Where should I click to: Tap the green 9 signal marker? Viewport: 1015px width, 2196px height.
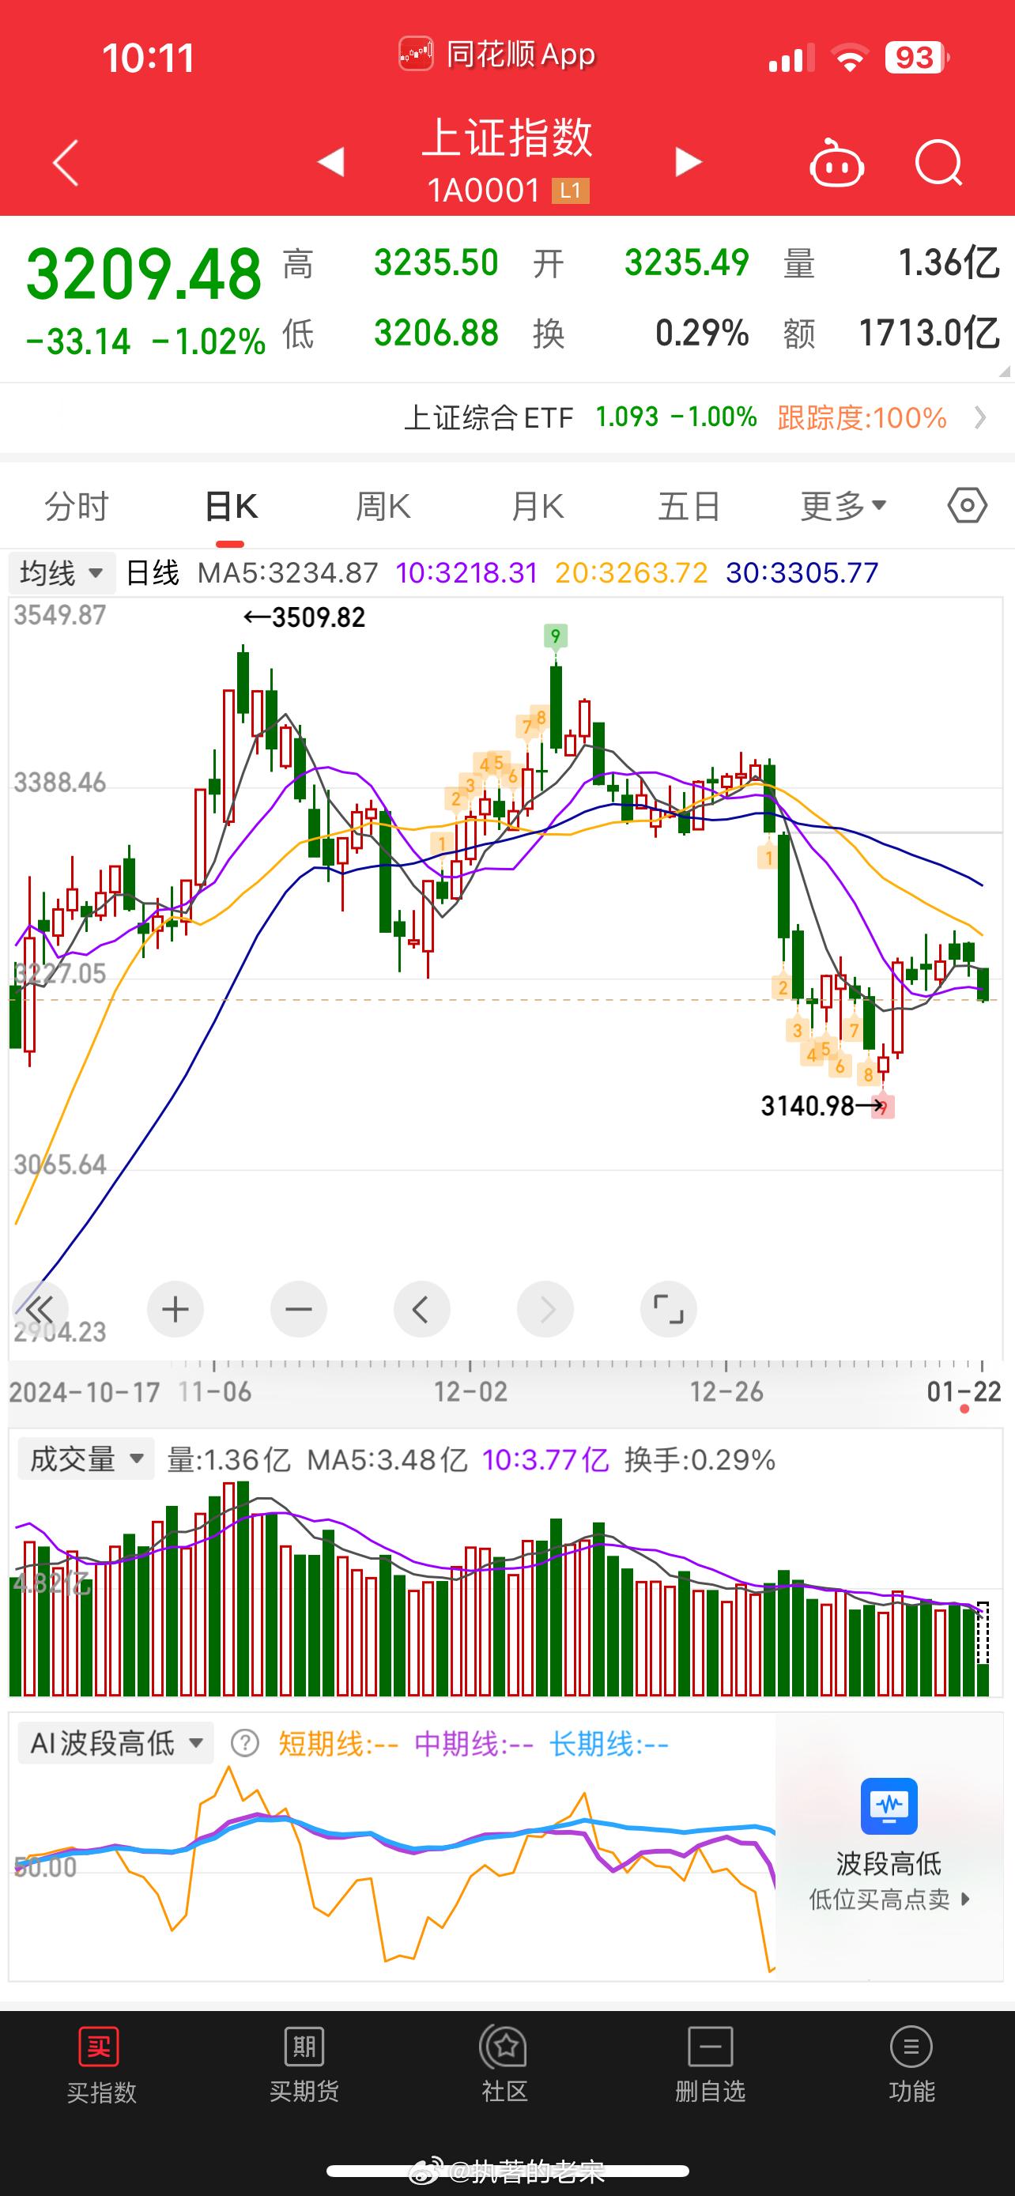(556, 636)
